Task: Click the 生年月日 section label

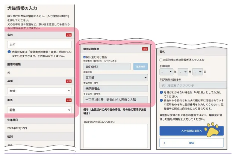Action: click(12, 120)
